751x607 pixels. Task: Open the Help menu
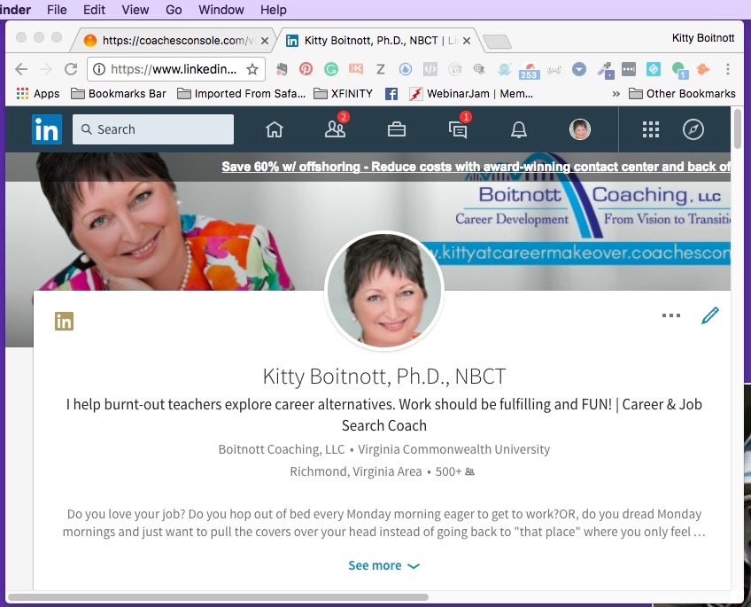[x=274, y=10]
